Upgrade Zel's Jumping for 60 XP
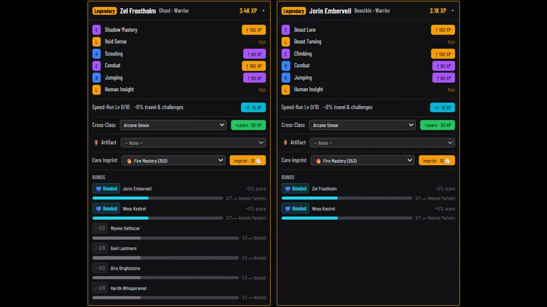This screenshot has height=307, width=547. (x=254, y=78)
